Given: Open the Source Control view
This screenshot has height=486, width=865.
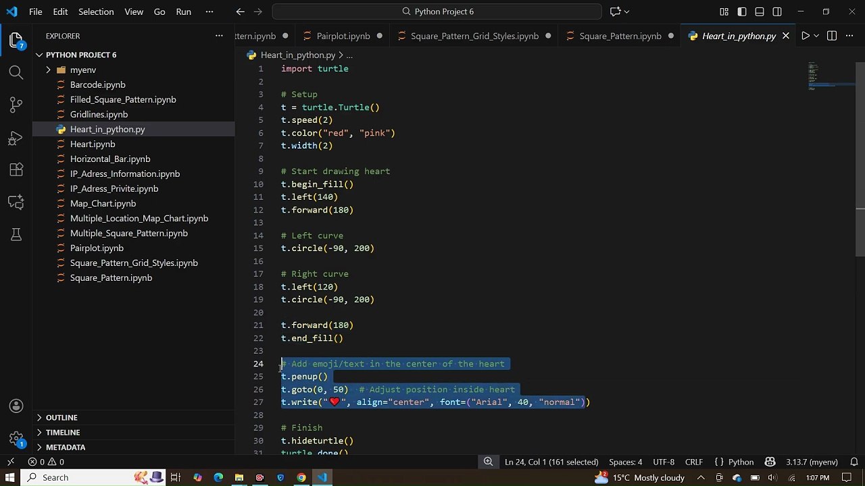Looking at the screenshot, I should pos(16,105).
